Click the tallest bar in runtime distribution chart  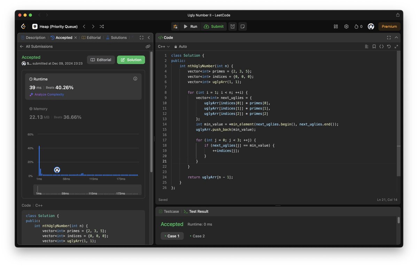(39, 161)
